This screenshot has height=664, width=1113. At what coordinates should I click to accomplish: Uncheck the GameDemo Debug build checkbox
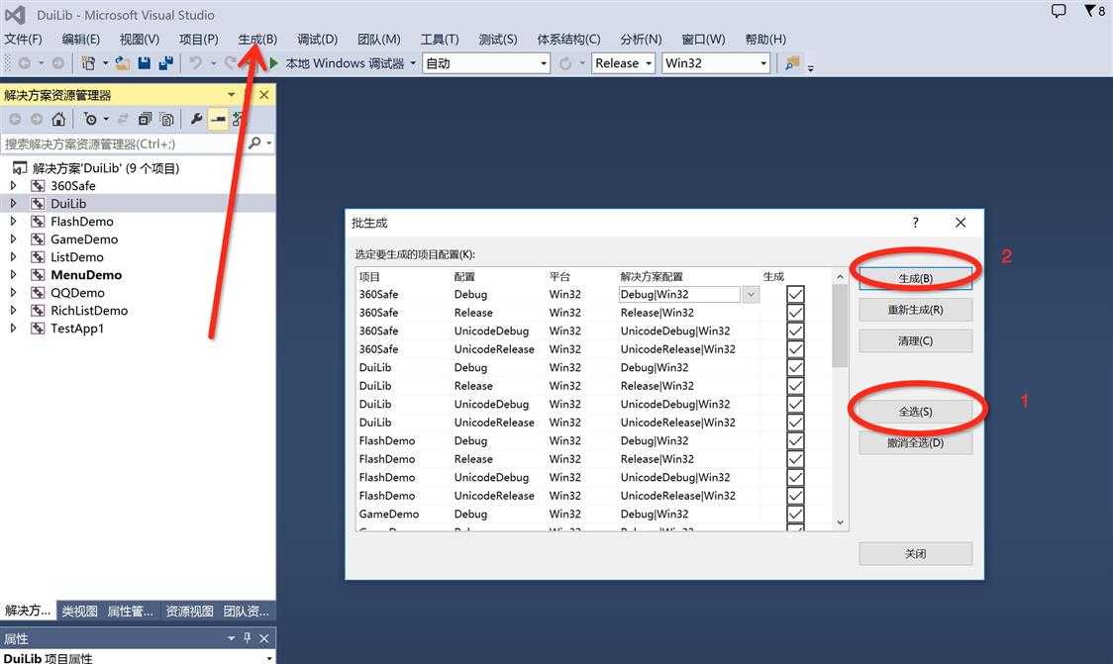pos(796,515)
